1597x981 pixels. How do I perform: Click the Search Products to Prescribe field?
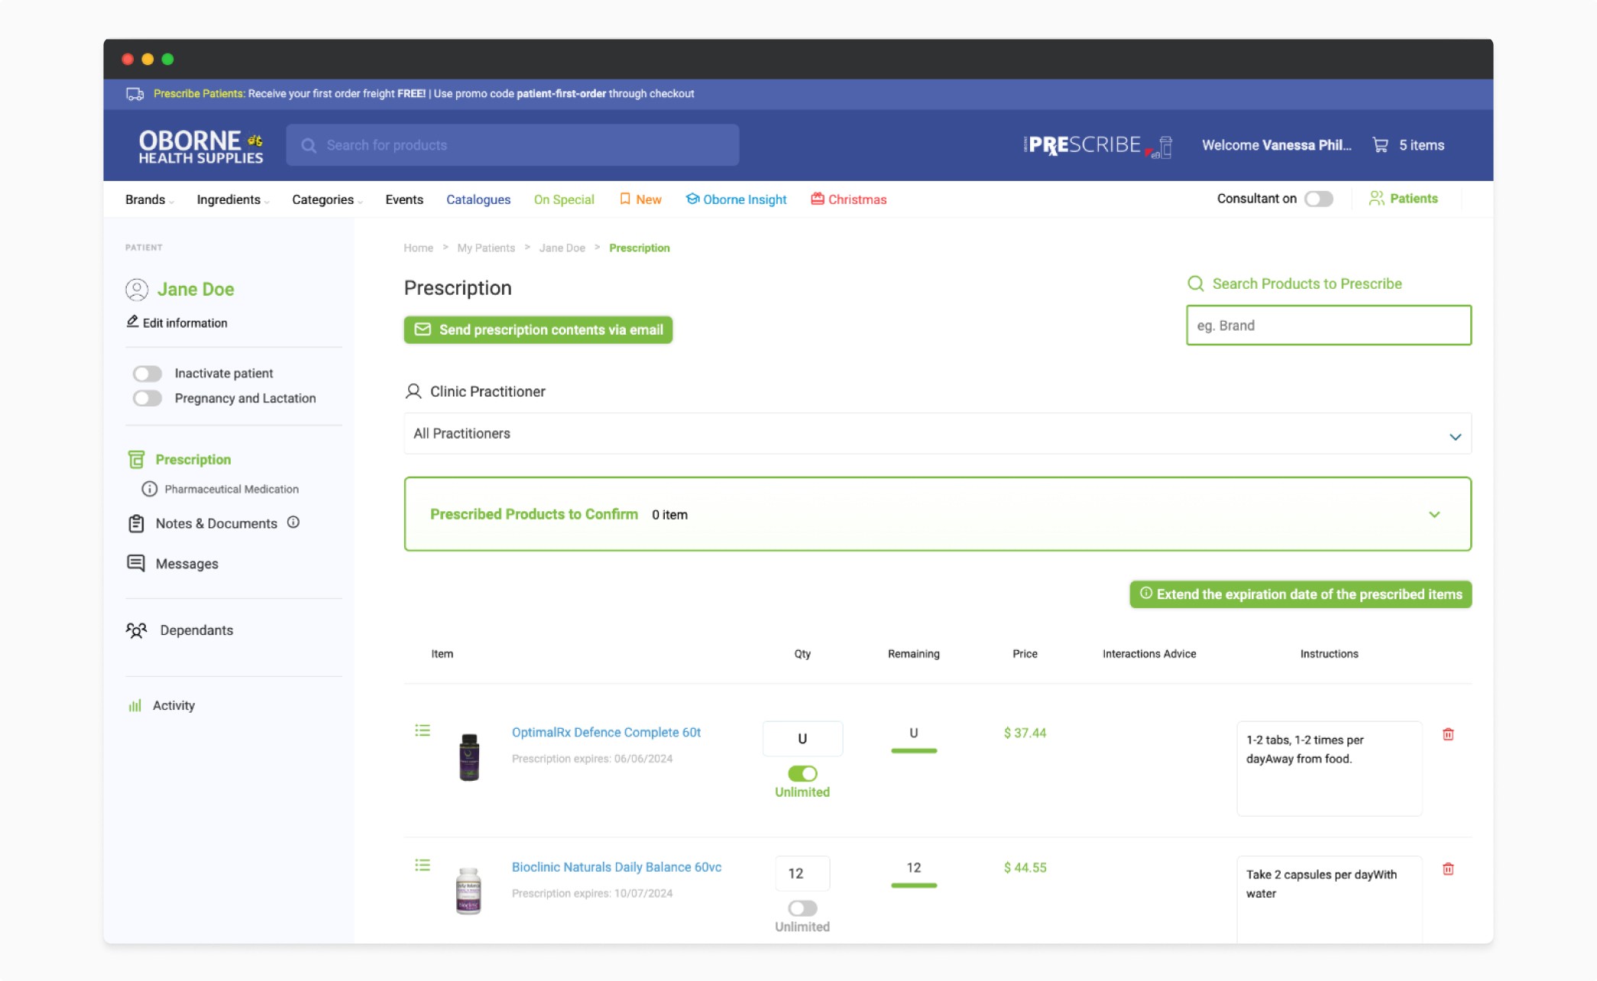(x=1328, y=325)
